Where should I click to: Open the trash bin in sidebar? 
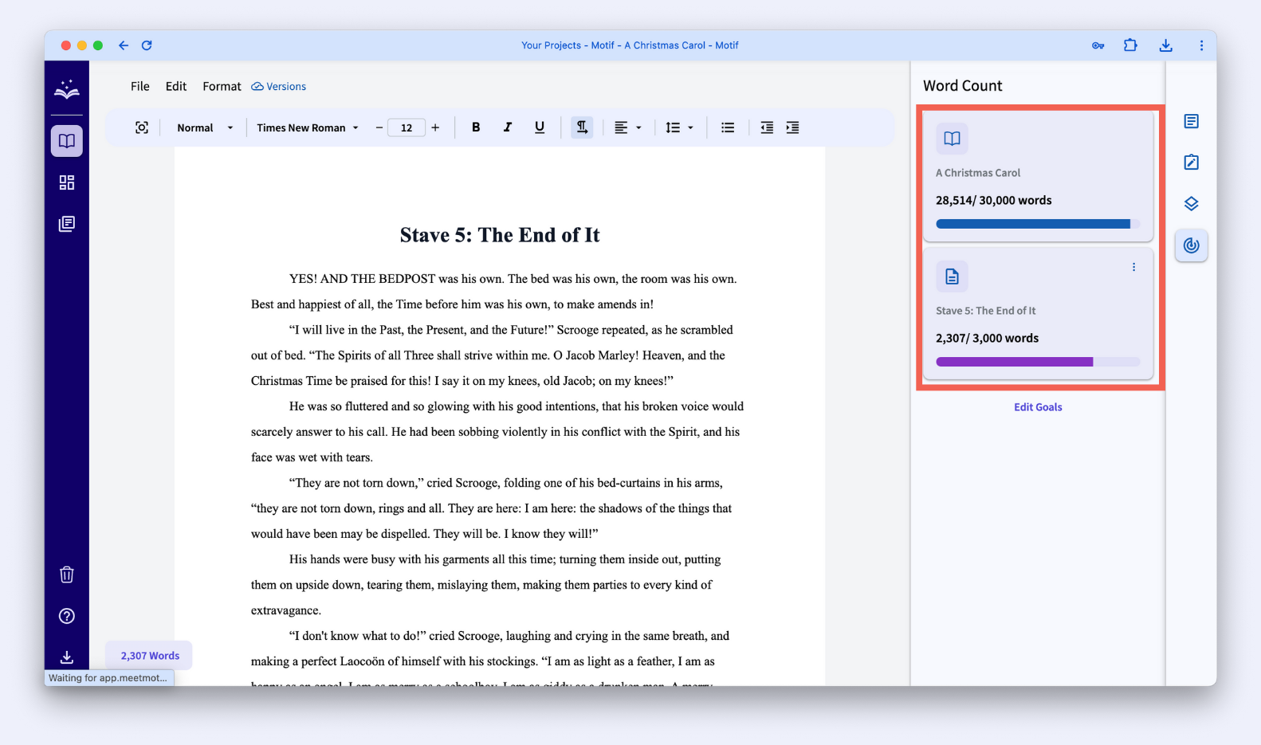(x=67, y=574)
